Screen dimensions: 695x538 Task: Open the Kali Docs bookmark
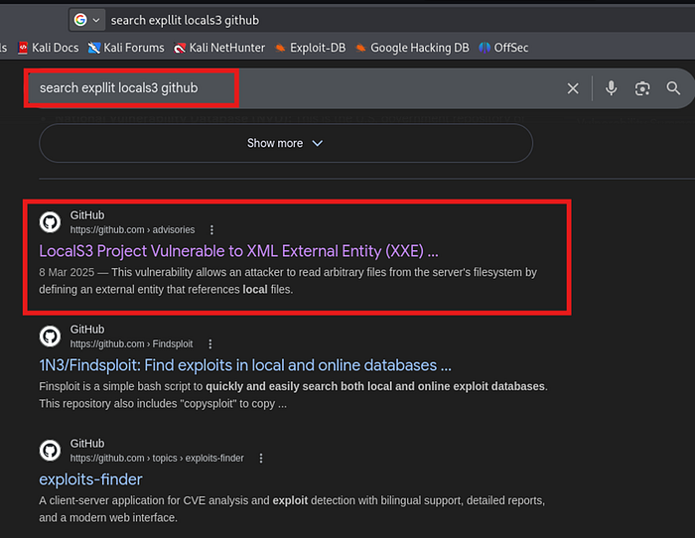pos(48,48)
